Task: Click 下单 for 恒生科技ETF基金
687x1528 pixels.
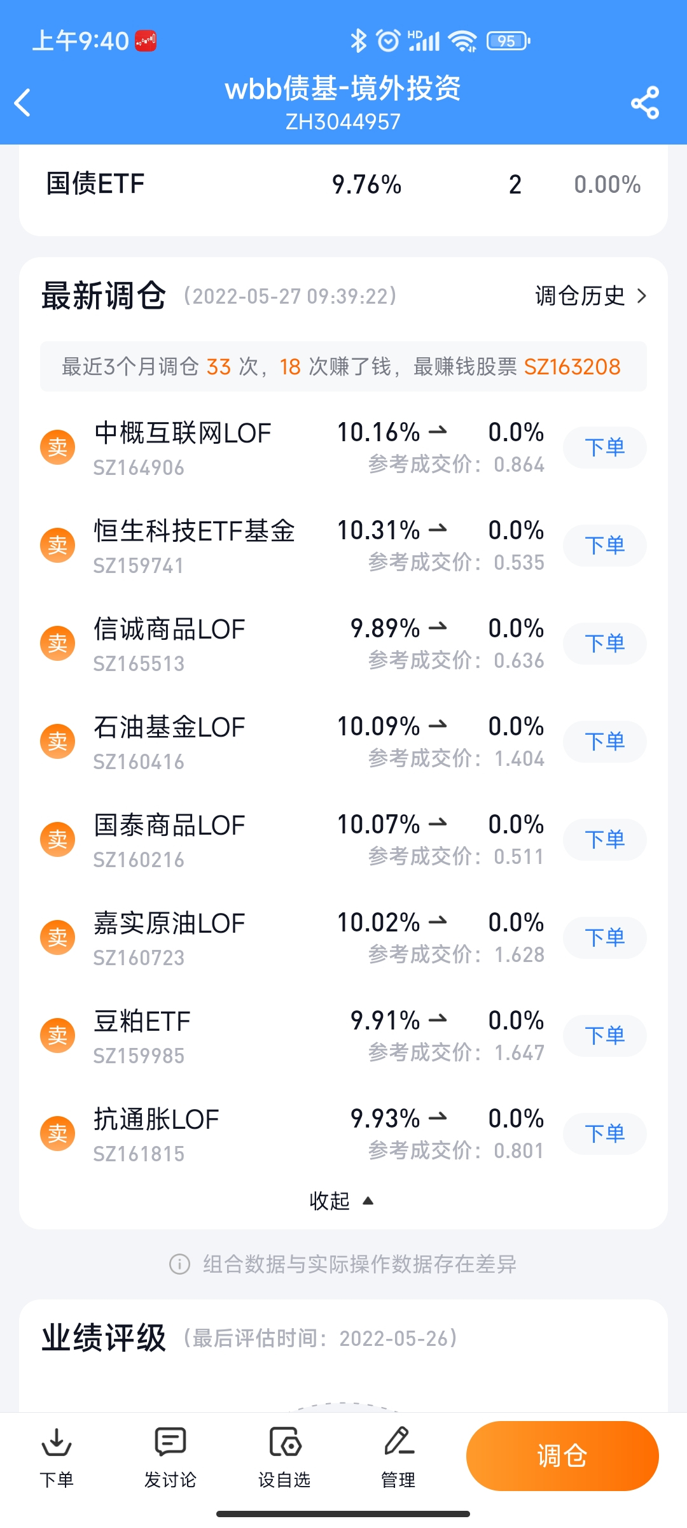Action: point(604,546)
